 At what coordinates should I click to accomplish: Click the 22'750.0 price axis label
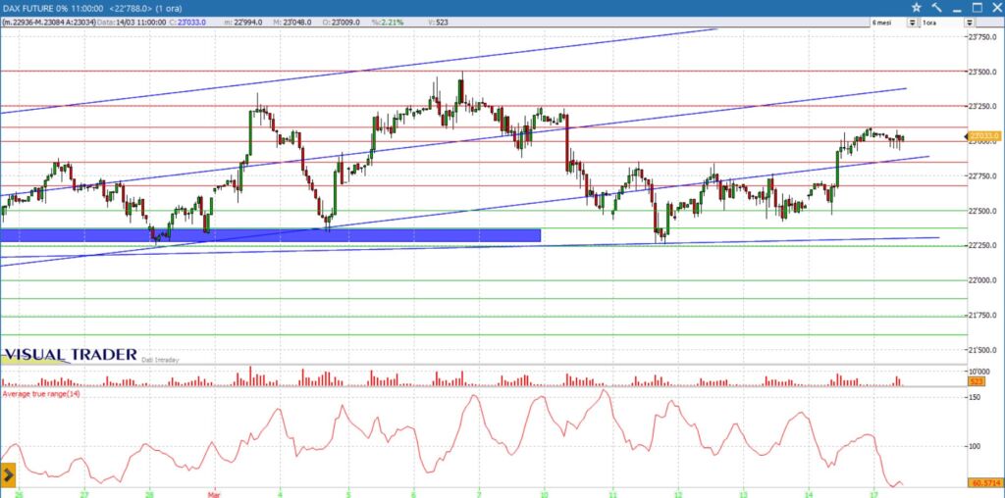(x=981, y=176)
